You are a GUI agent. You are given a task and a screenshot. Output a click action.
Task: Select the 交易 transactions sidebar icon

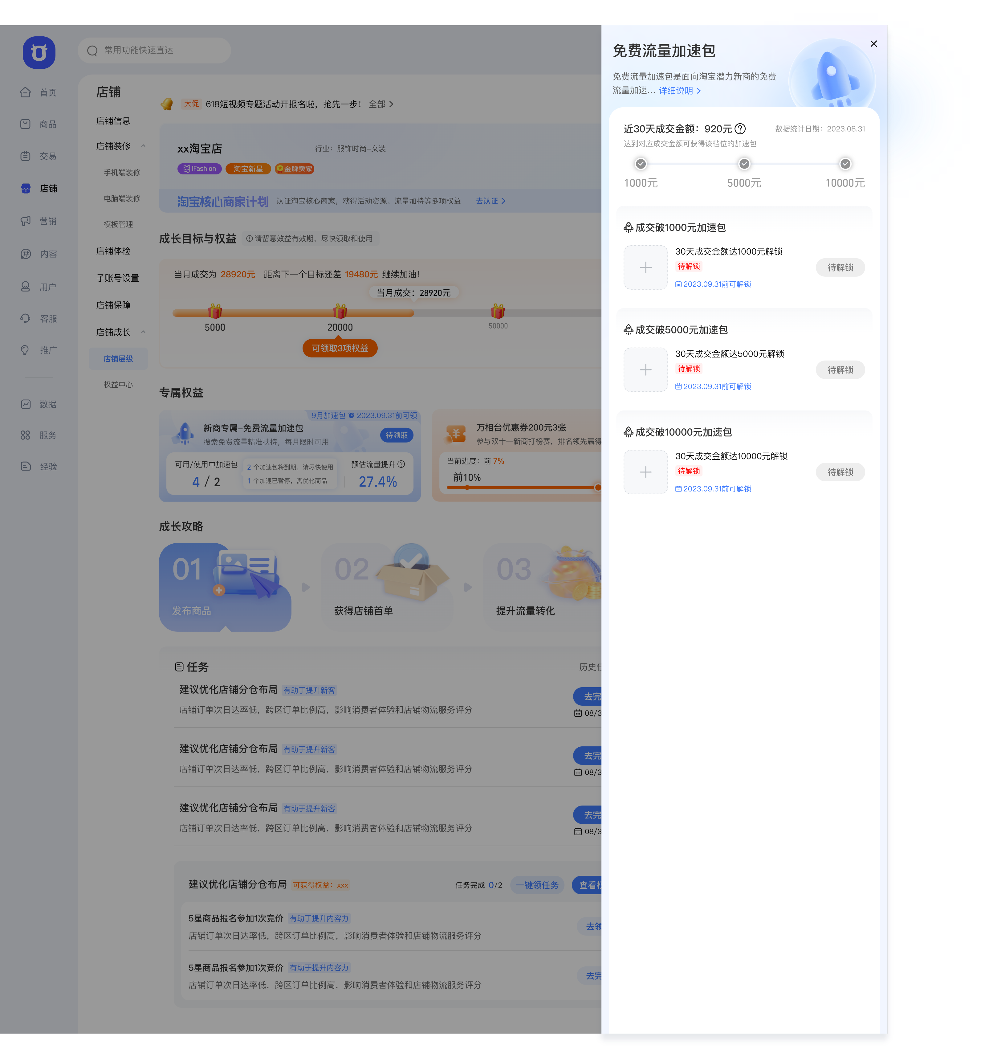click(26, 156)
